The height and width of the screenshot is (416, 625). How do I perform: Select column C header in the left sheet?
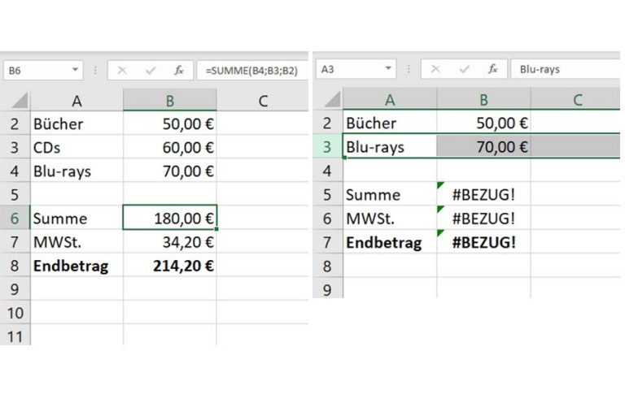point(262,101)
